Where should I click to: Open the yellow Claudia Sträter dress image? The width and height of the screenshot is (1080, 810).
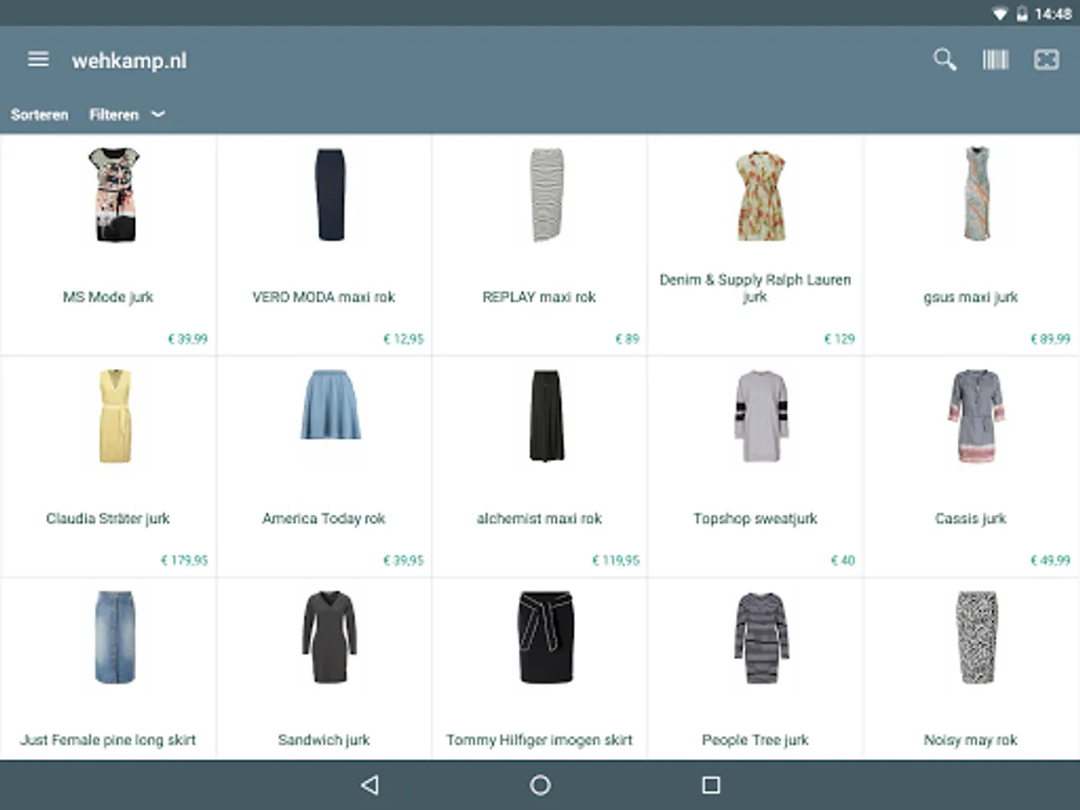click(x=115, y=416)
